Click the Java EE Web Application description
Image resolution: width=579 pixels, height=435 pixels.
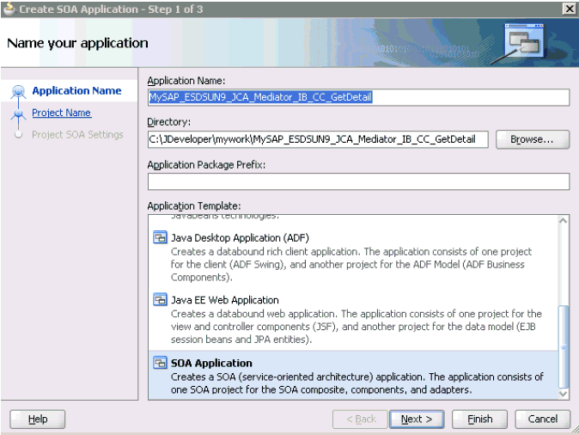(x=356, y=327)
